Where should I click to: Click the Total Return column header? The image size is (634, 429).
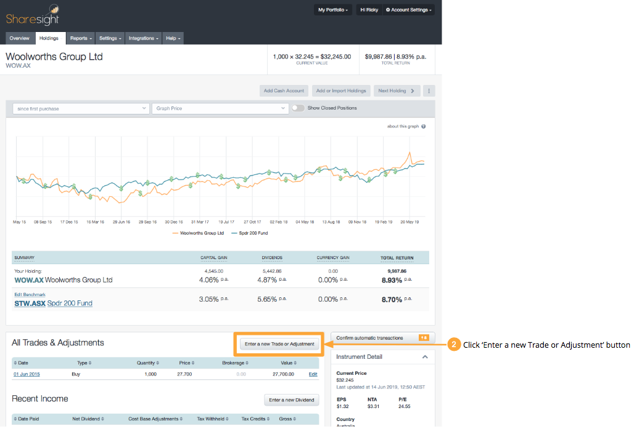click(x=397, y=258)
